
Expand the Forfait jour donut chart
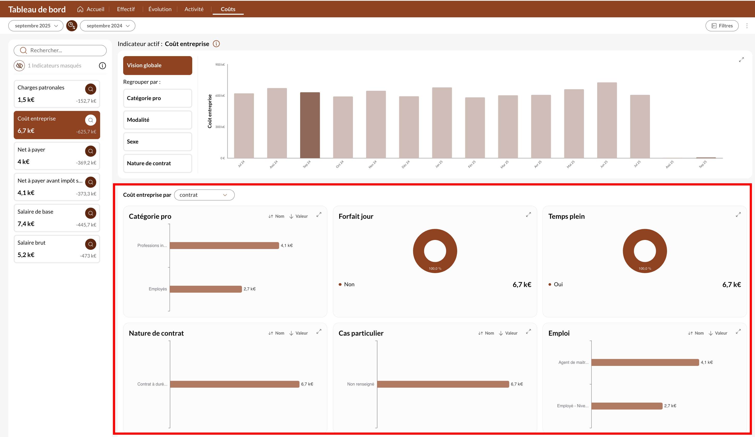pyautogui.click(x=528, y=215)
